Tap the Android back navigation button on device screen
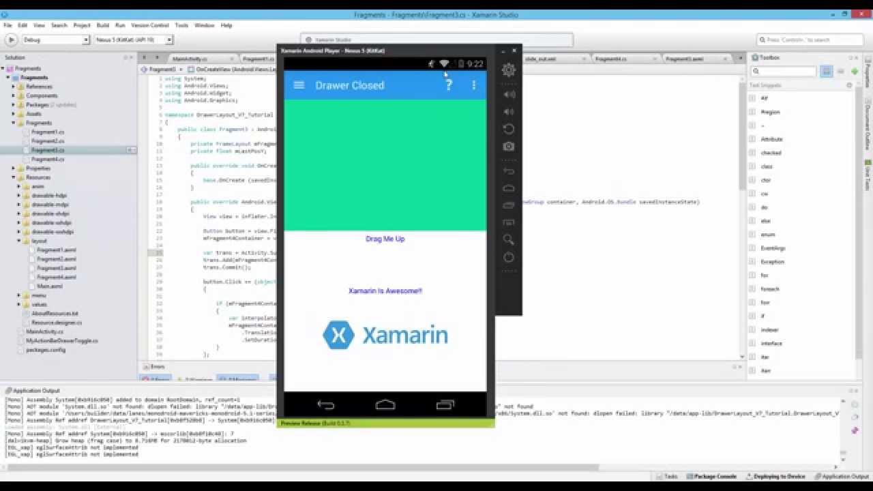 [x=326, y=405]
